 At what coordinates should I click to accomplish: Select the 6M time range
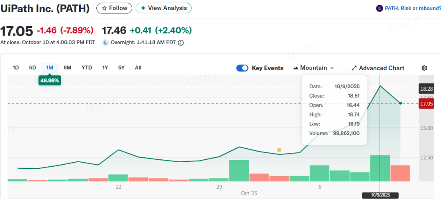click(67, 68)
